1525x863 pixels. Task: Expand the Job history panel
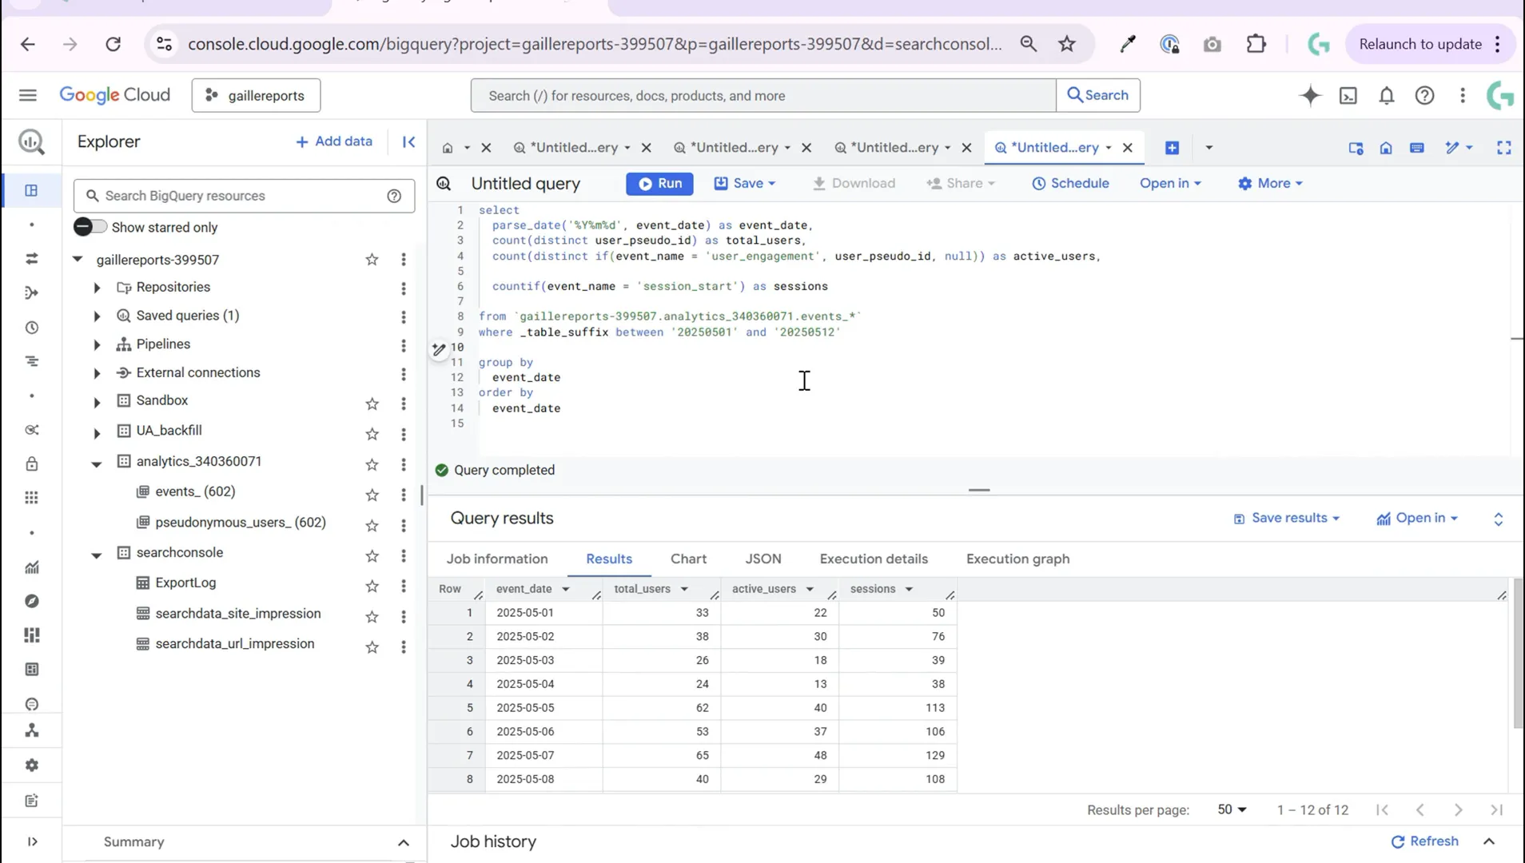pyautogui.click(x=1489, y=841)
